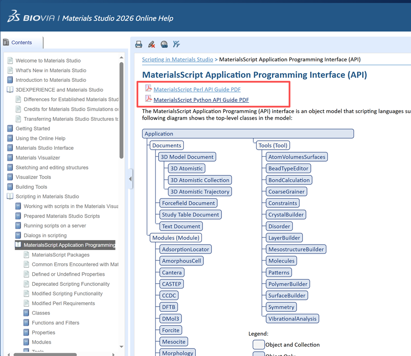
Task: Open the 3D Atomistic Trajectory node
Action: pos(200,192)
